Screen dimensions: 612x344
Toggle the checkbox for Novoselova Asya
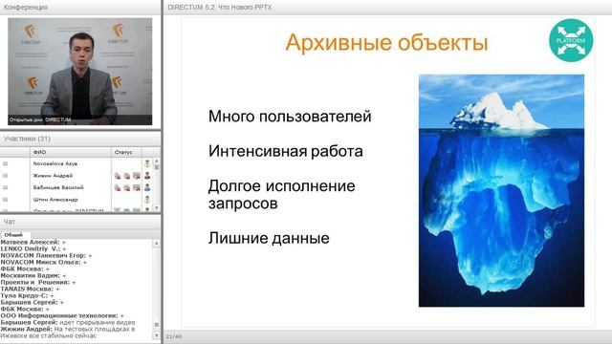[5, 163]
